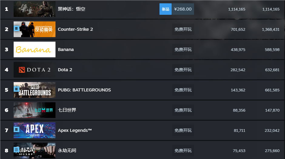Image resolution: width=285 pixels, height=159 pixels.
Task: Open the 黑神话:悟空 game thumbnail
Action: (x=35, y=9)
